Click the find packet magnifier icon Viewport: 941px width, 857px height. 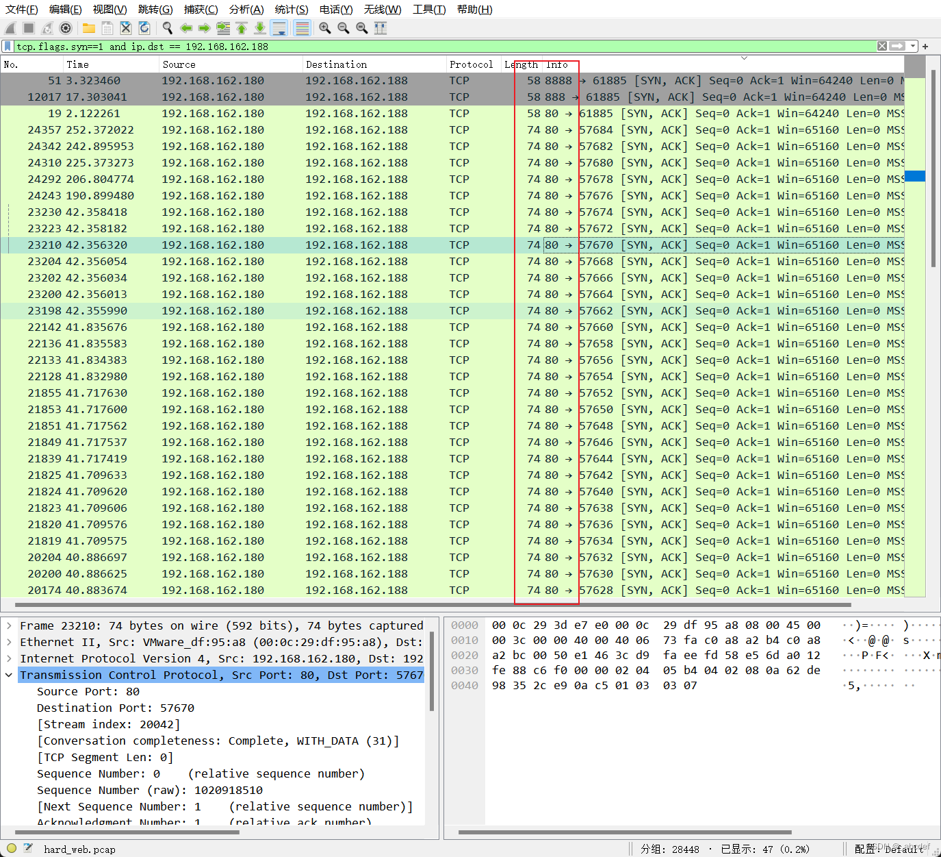[x=168, y=28]
